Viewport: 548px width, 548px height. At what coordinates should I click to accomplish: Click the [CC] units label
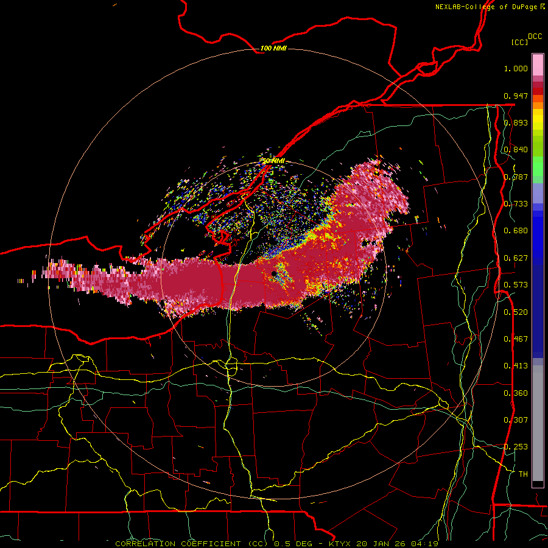[x=519, y=42]
